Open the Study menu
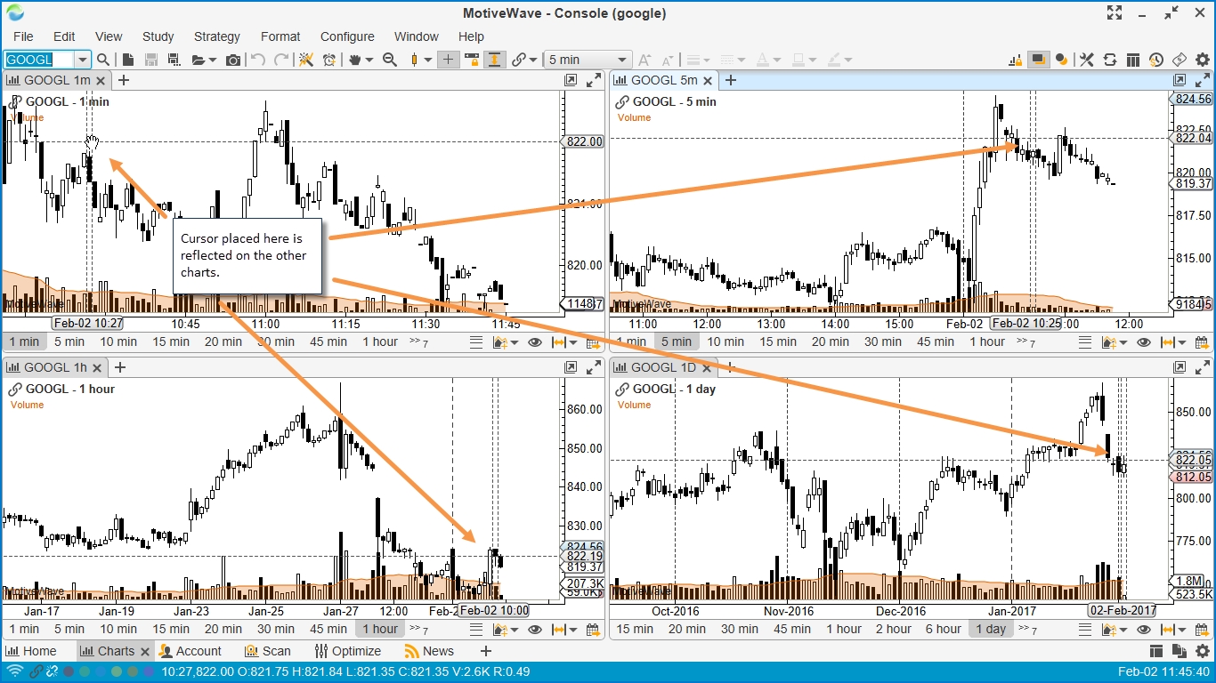 click(158, 36)
